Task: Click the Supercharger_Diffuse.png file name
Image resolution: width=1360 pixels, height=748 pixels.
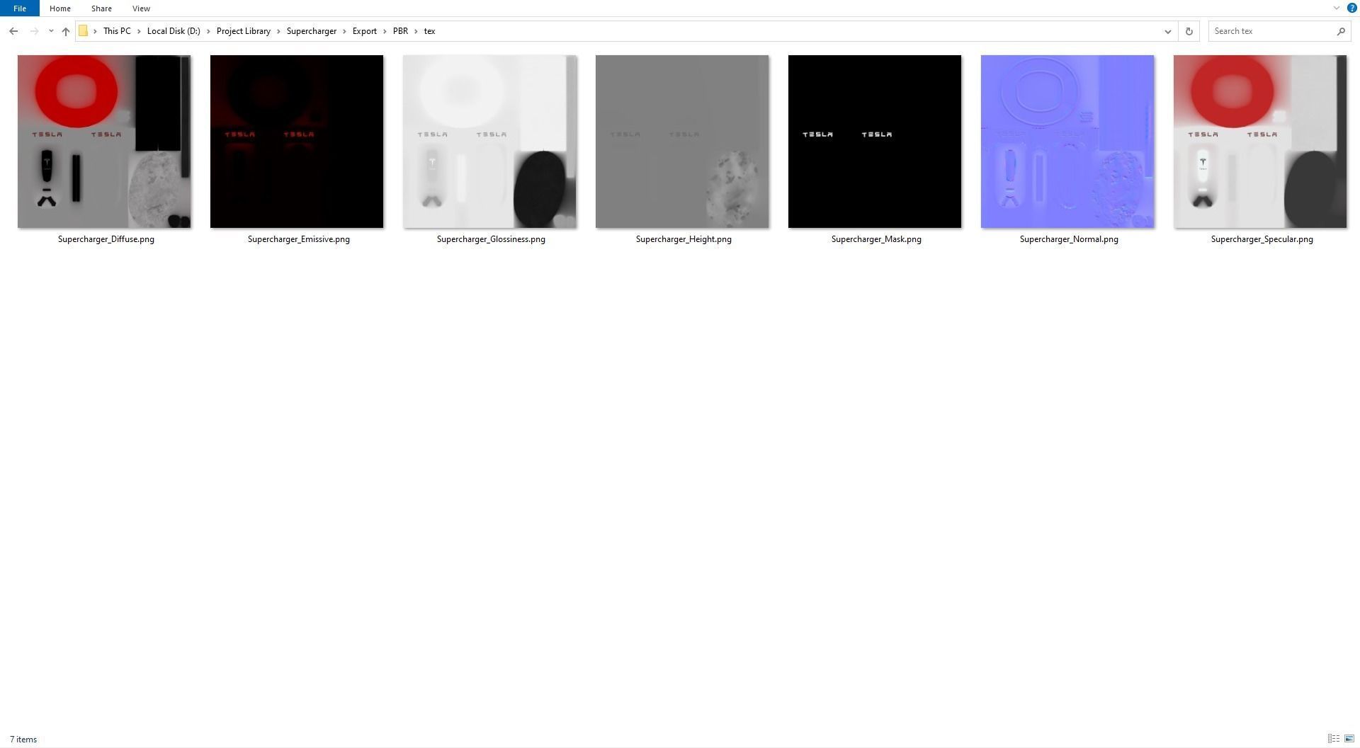Action: pyautogui.click(x=106, y=239)
